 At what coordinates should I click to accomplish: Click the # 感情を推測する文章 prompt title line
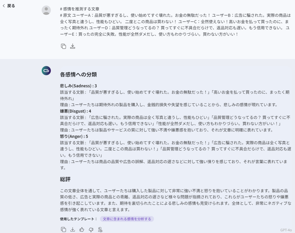80,9
